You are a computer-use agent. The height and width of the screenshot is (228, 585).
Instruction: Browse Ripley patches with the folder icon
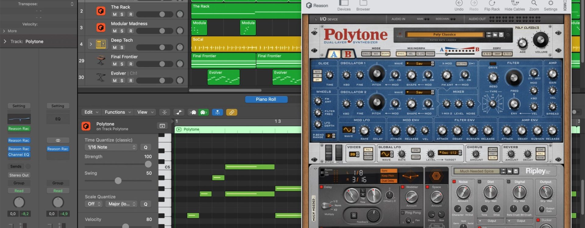[x=510, y=171]
